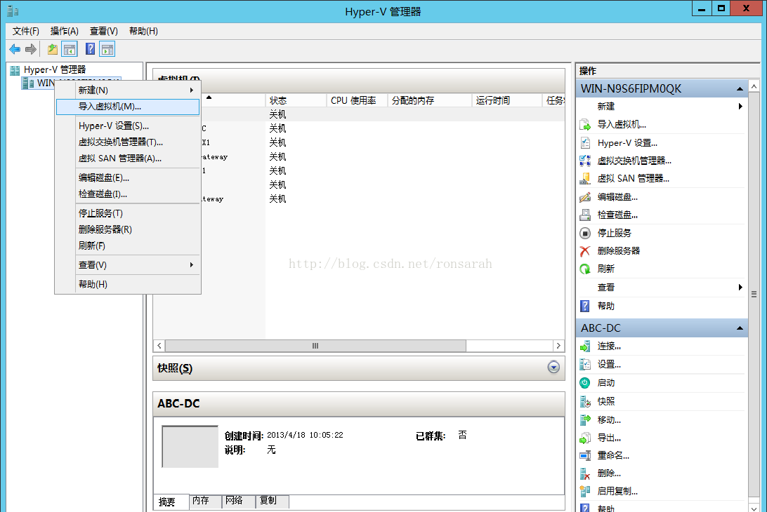Switch to the 网络 tab

[239, 501]
